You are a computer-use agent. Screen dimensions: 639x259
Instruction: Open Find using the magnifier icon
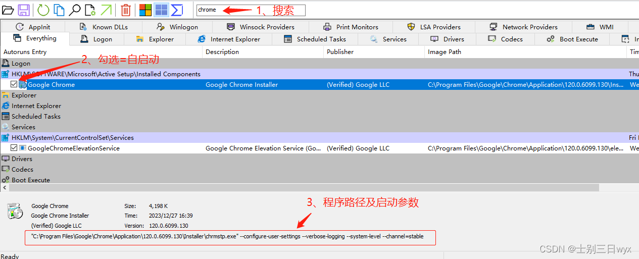pos(75,10)
